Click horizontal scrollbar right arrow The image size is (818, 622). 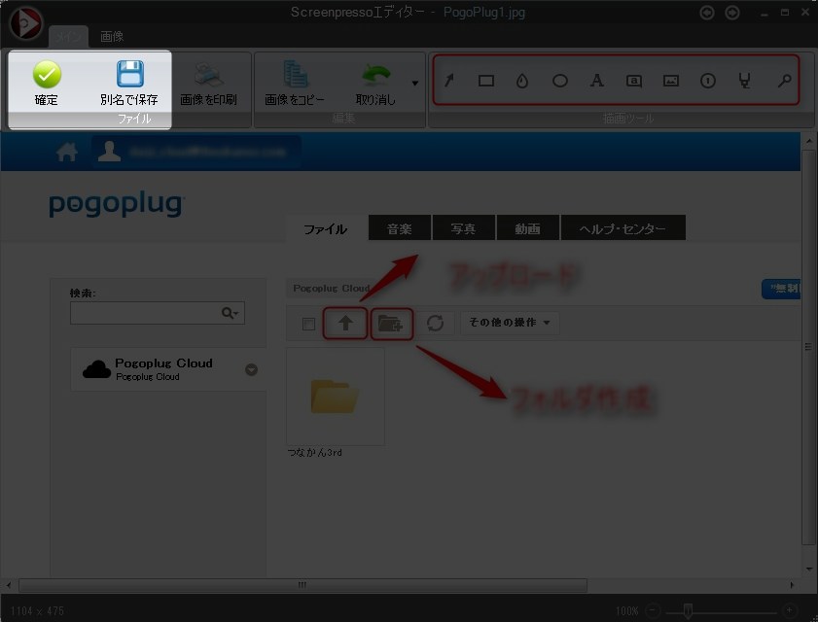click(792, 585)
